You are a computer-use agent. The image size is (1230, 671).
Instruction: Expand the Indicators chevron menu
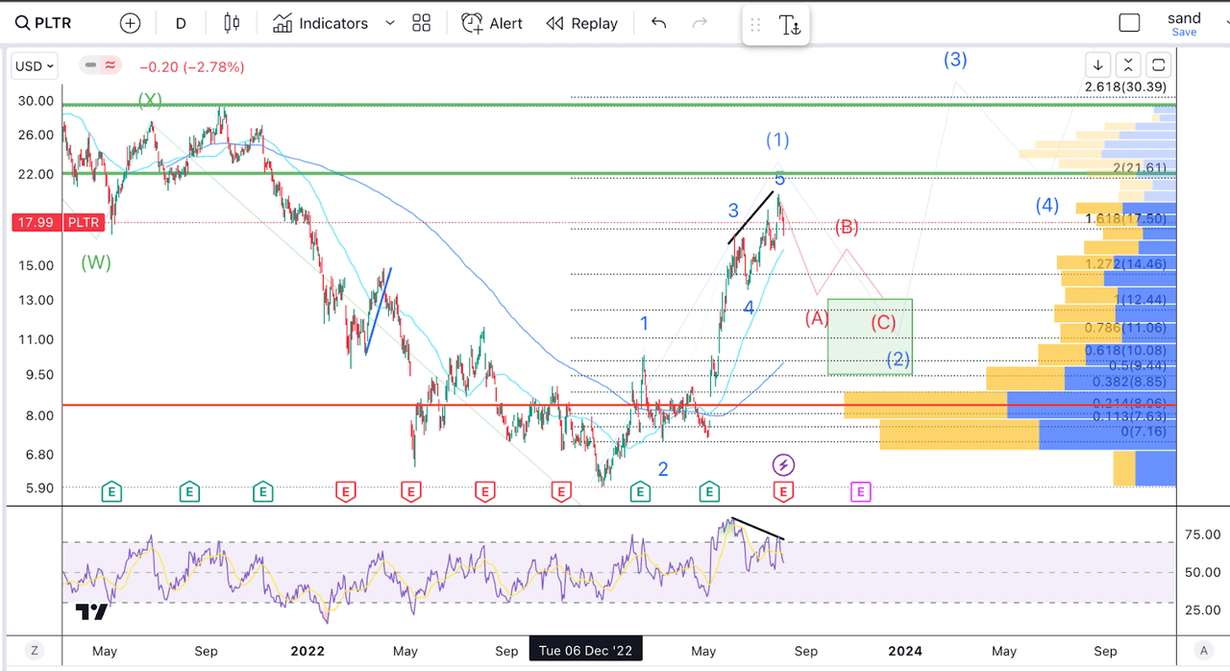tap(389, 22)
